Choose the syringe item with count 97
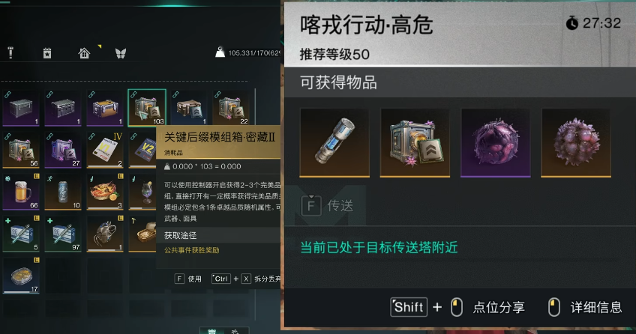This screenshot has height=334, width=636. (x=63, y=234)
